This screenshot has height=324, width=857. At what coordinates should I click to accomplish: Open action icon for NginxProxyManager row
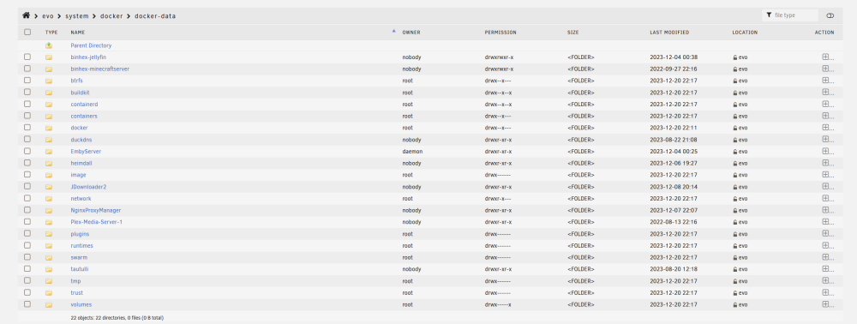point(825,210)
